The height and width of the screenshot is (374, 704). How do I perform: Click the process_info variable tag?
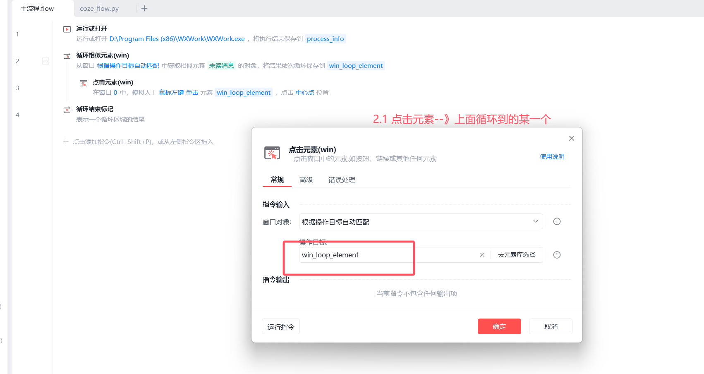point(326,38)
